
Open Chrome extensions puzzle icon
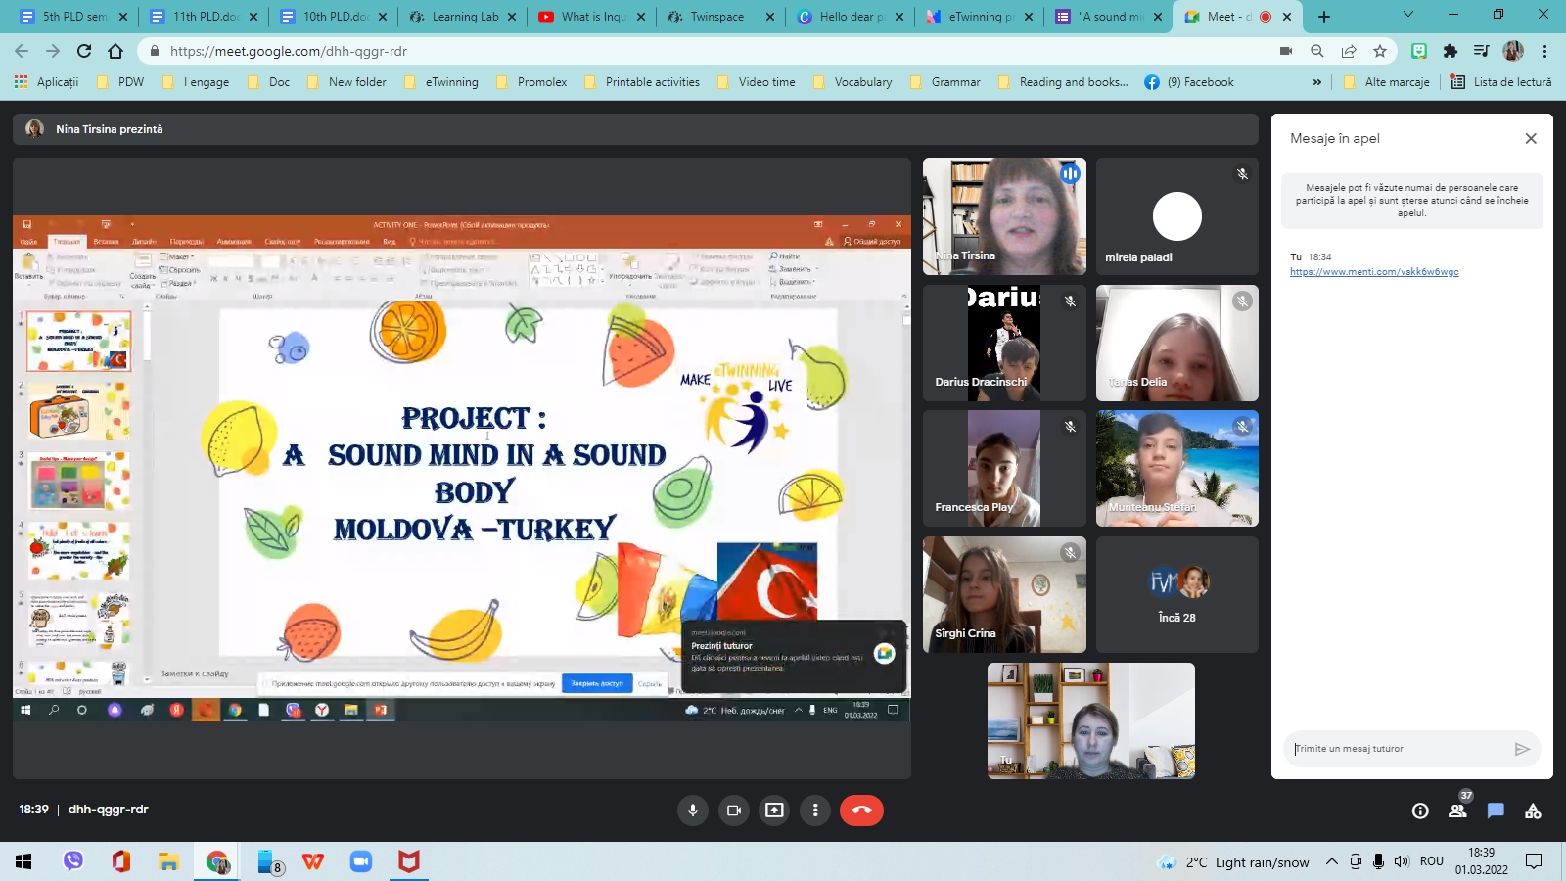[x=1451, y=51]
